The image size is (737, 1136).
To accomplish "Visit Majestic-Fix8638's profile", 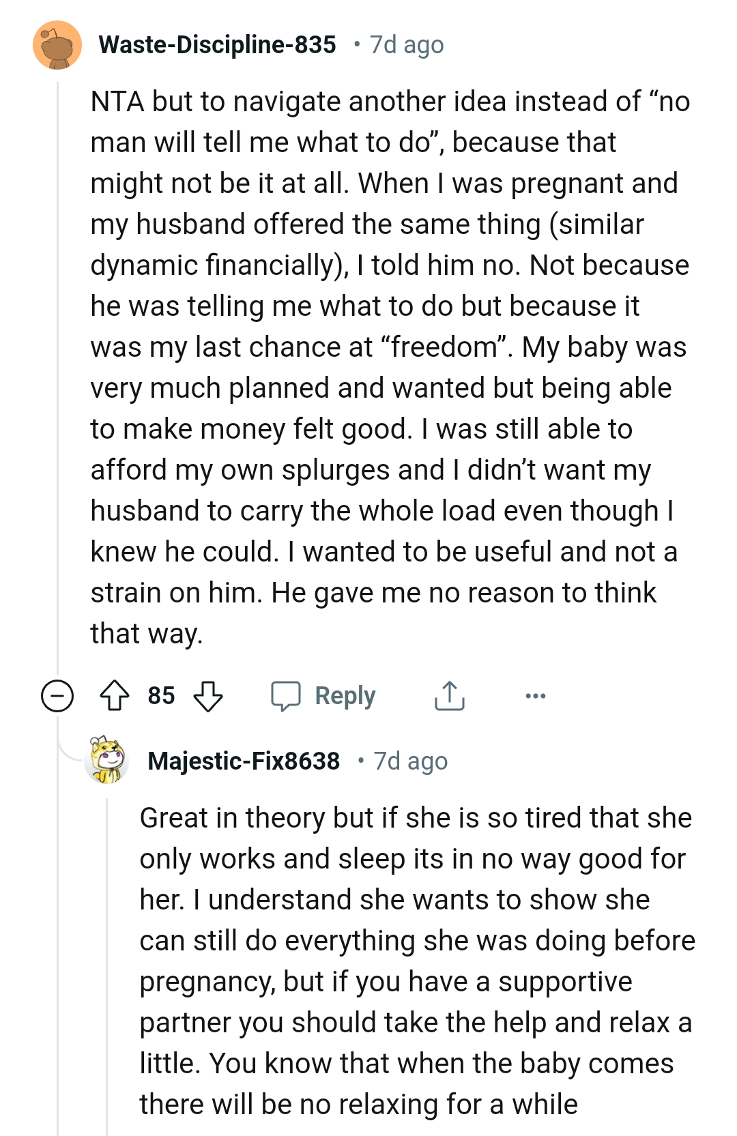I will pos(244,761).
